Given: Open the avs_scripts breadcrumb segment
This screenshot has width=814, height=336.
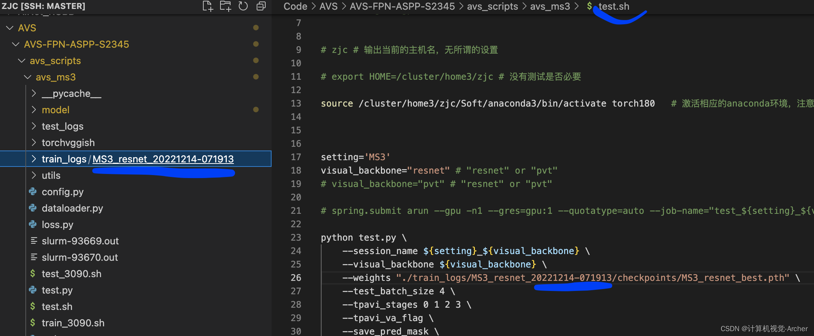Looking at the screenshot, I should coord(492,6).
